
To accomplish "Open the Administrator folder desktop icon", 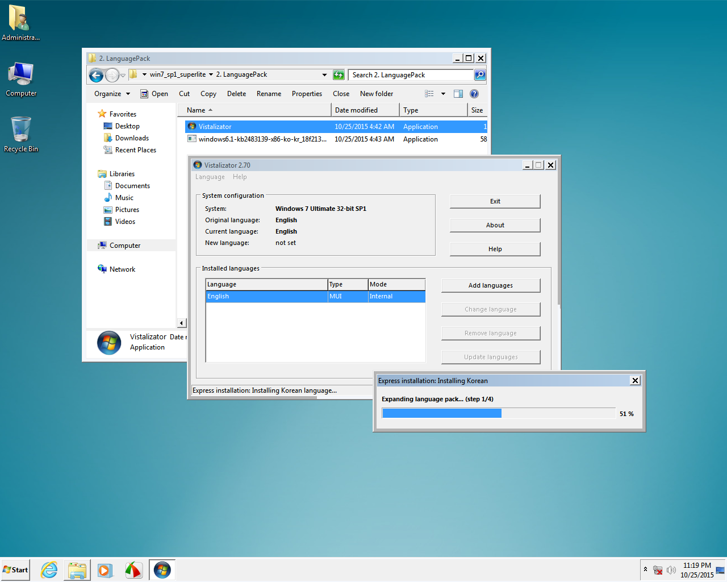I will (x=20, y=23).
